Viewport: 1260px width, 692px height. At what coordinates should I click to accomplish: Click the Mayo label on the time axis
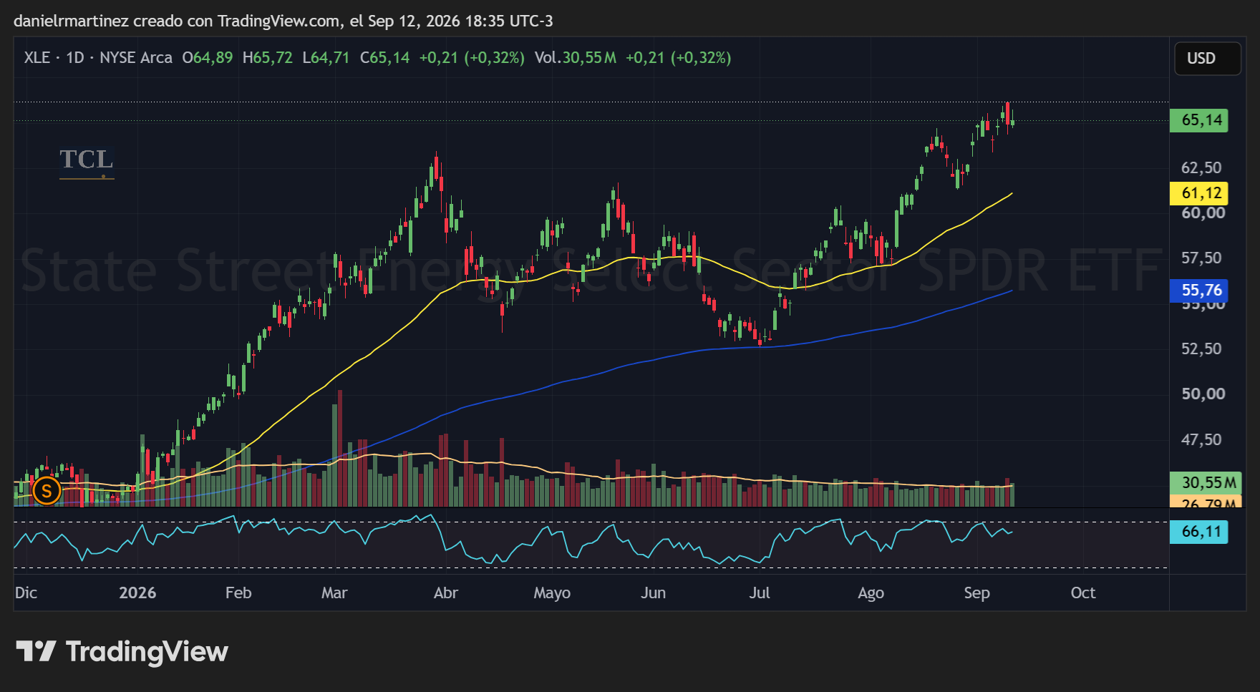(x=552, y=593)
